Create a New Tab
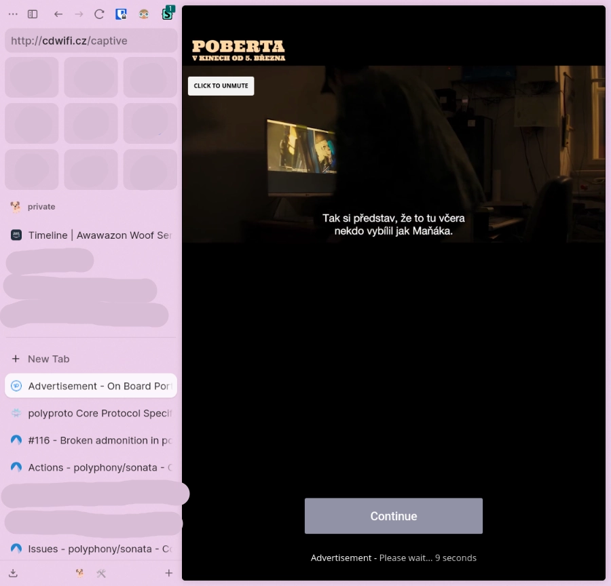 [48, 359]
